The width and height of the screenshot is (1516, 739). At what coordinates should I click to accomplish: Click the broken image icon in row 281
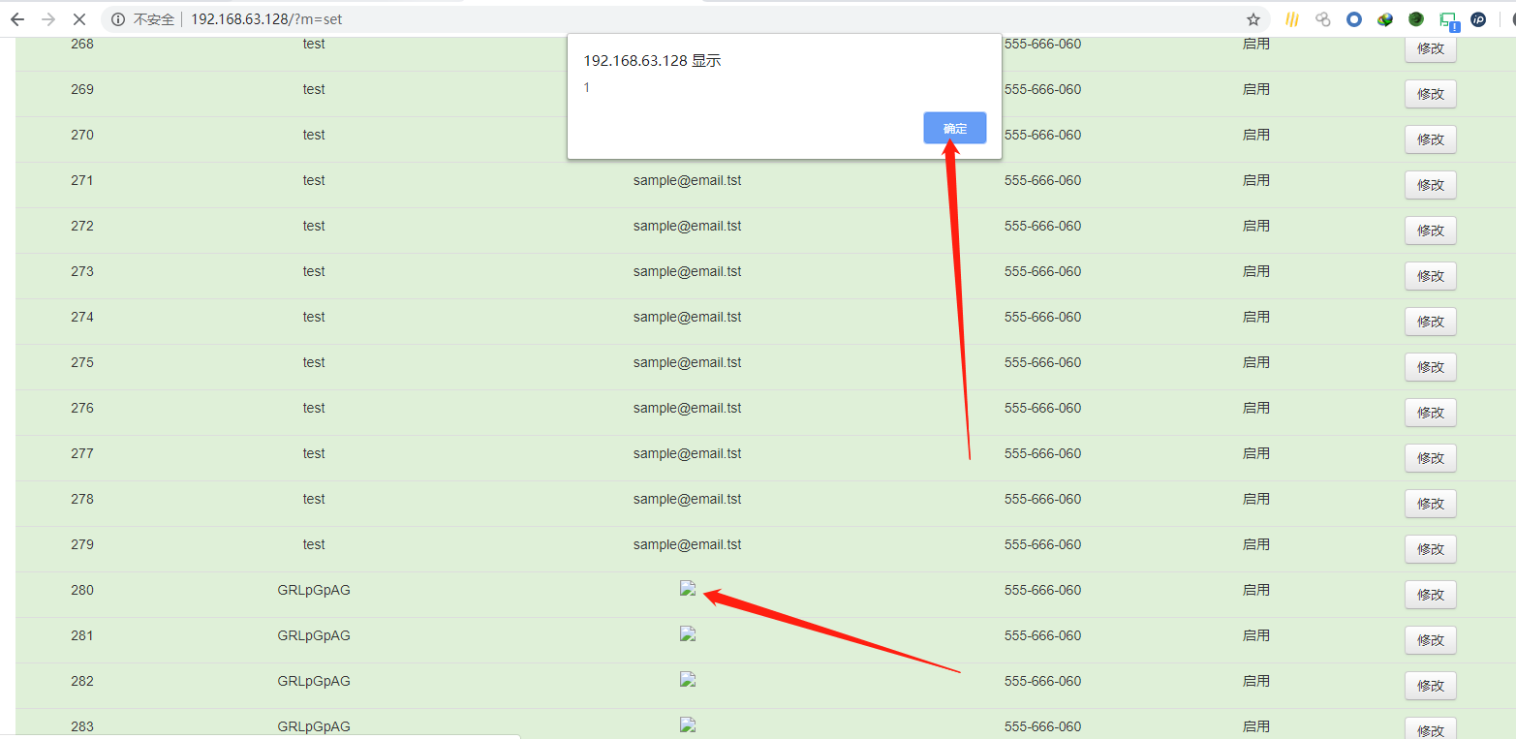pos(688,633)
